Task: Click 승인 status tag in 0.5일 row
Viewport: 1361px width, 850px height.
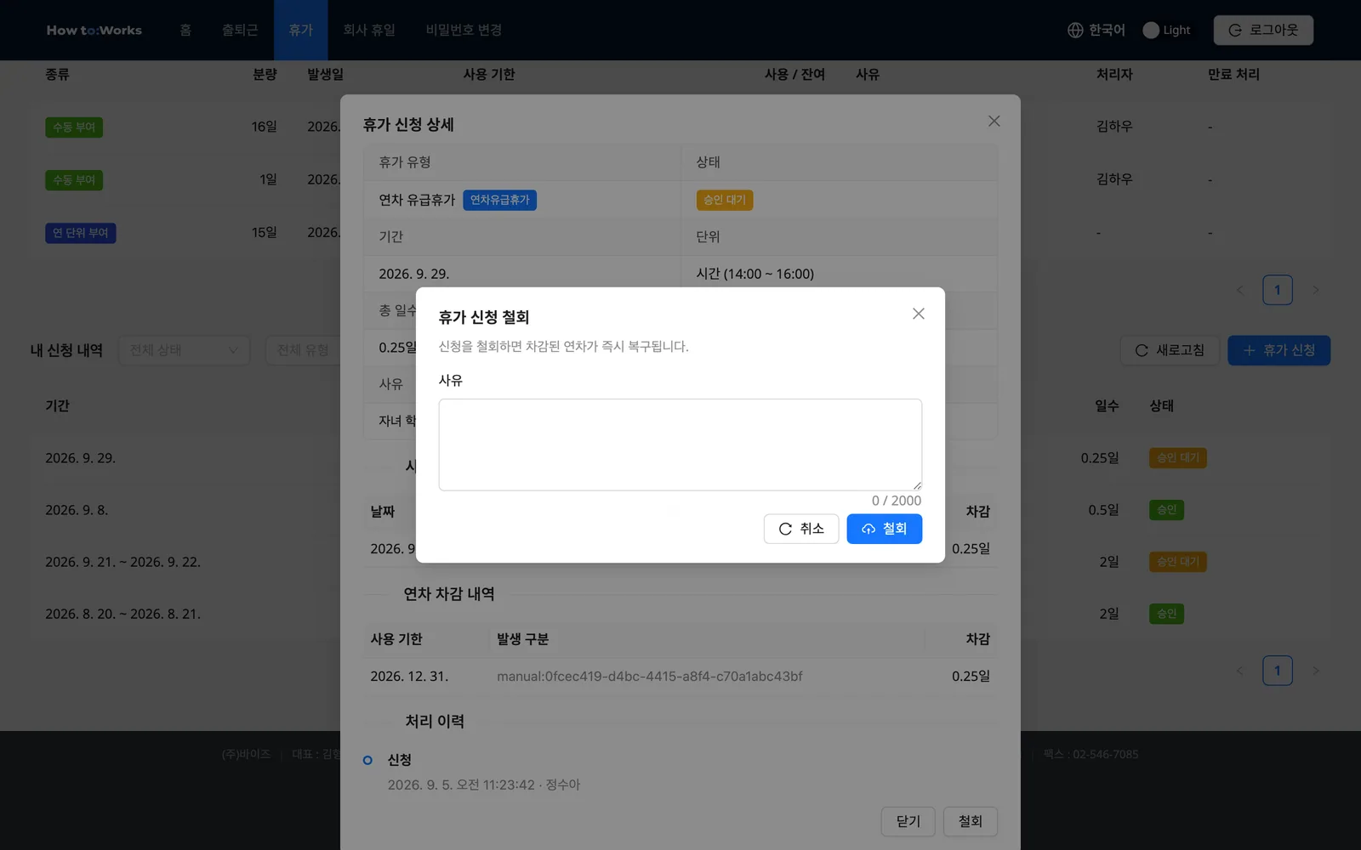Action: pyautogui.click(x=1166, y=510)
